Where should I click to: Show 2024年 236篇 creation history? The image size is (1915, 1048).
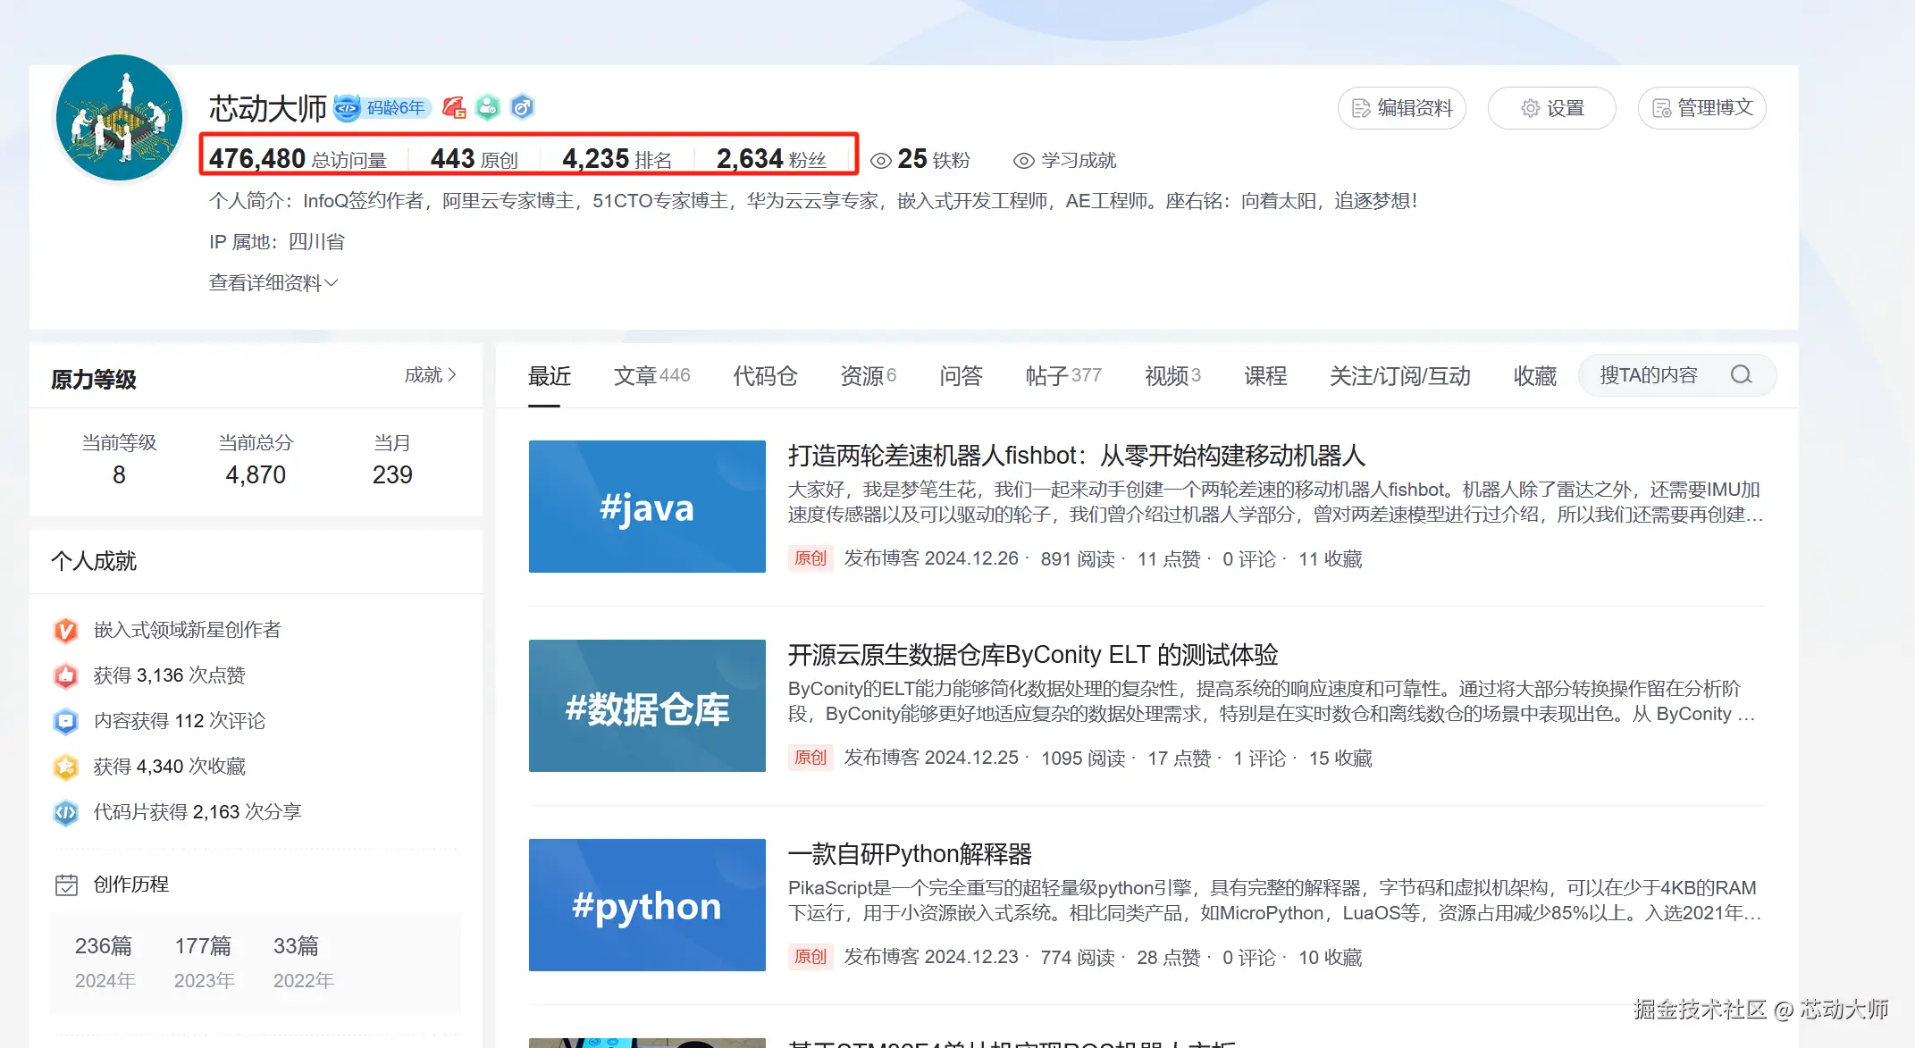click(105, 961)
